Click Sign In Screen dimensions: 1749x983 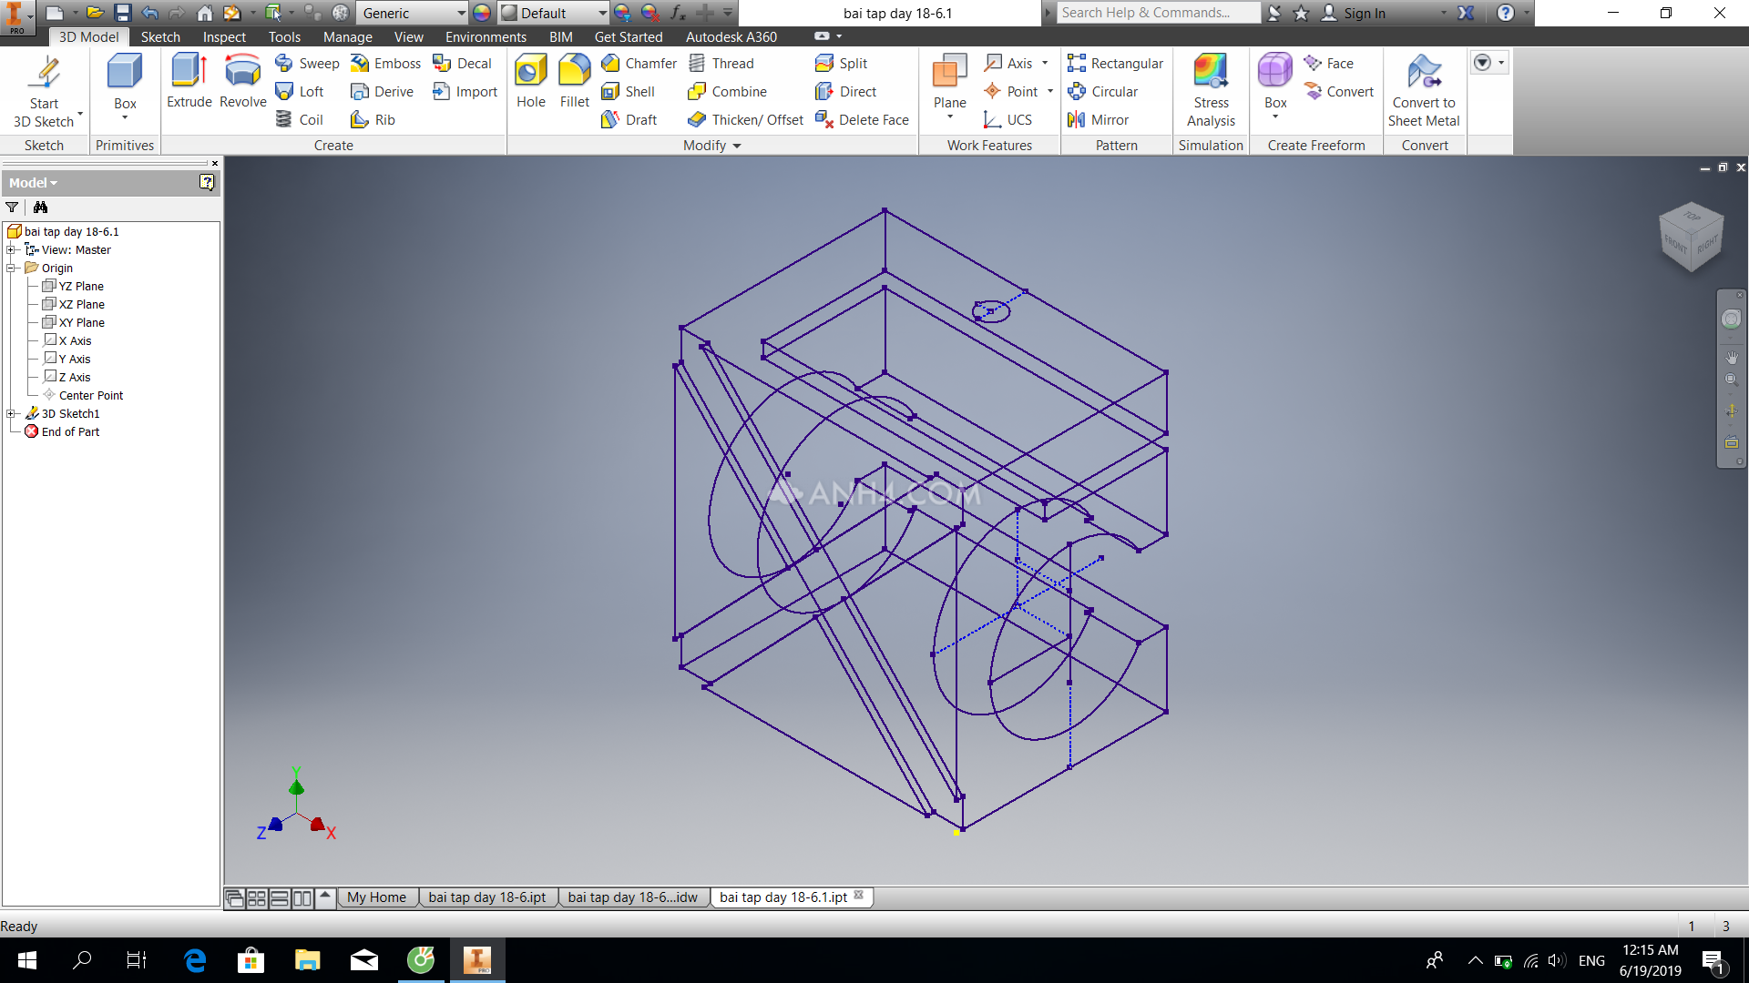[1353, 13]
